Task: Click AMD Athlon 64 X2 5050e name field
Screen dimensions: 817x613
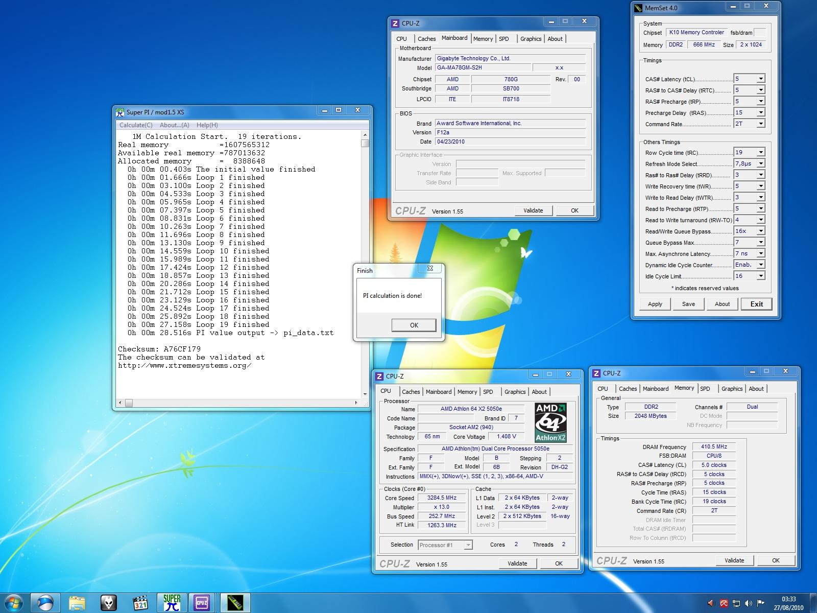Action: tap(471, 409)
